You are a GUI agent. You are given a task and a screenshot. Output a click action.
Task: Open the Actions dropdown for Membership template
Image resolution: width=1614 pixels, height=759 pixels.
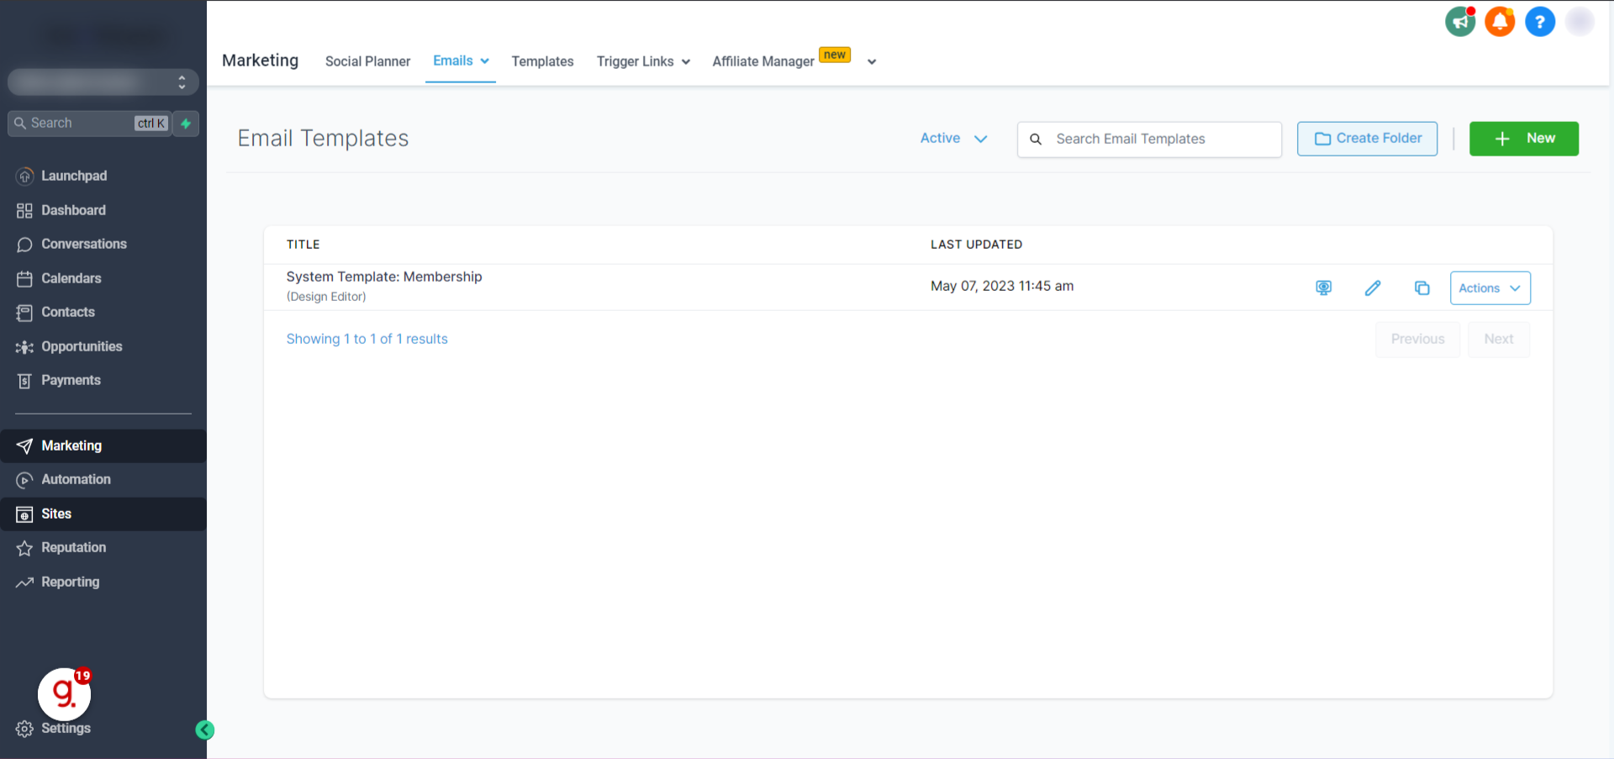click(1490, 288)
